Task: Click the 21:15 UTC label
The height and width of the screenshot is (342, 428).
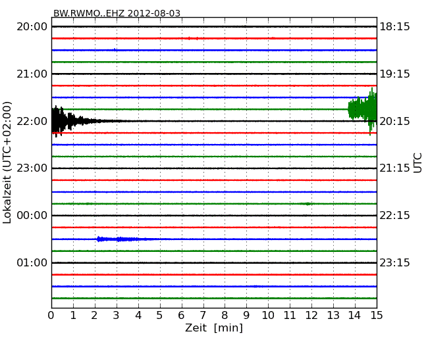Action: tap(394, 168)
